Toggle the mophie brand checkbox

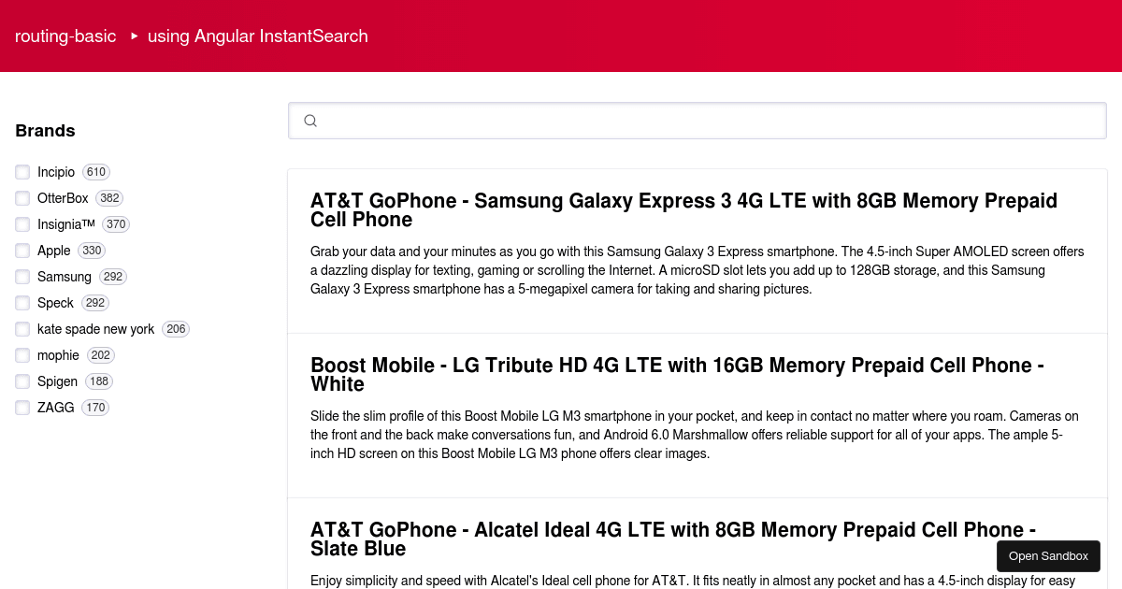pos(22,355)
